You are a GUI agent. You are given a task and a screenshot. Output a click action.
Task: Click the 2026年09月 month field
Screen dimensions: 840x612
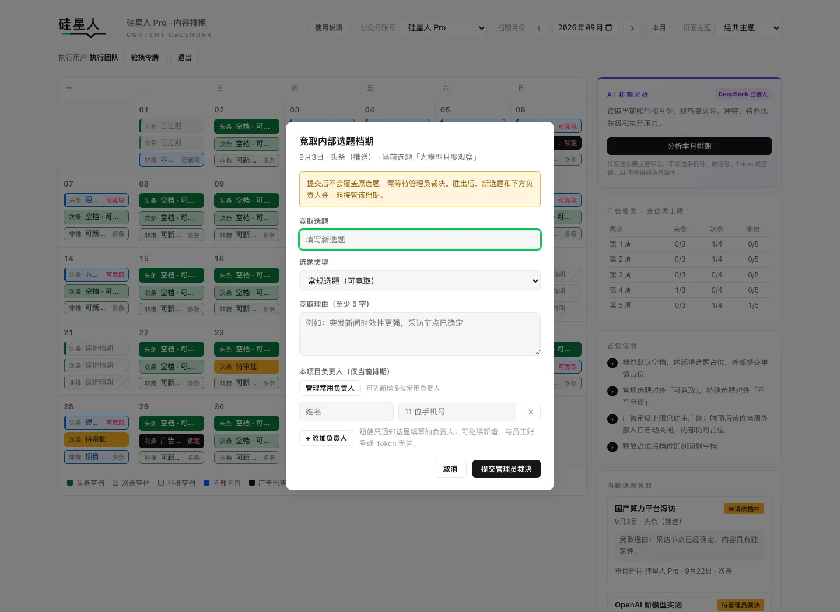tap(585, 28)
